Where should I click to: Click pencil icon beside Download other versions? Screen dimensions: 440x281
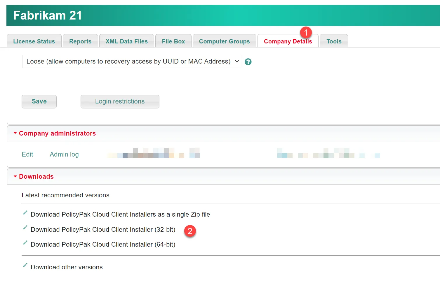click(x=25, y=265)
